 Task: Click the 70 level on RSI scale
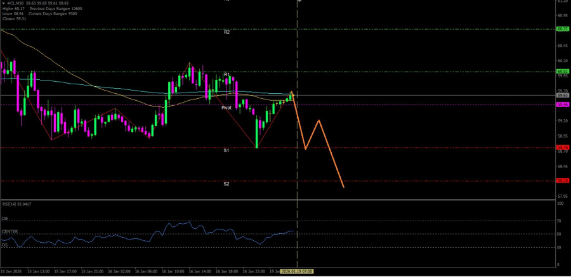click(560, 221)
